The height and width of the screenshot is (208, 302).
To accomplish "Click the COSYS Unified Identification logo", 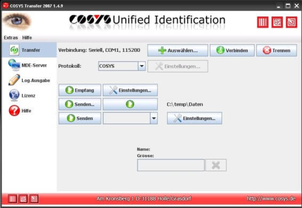I will click(148, 20).
